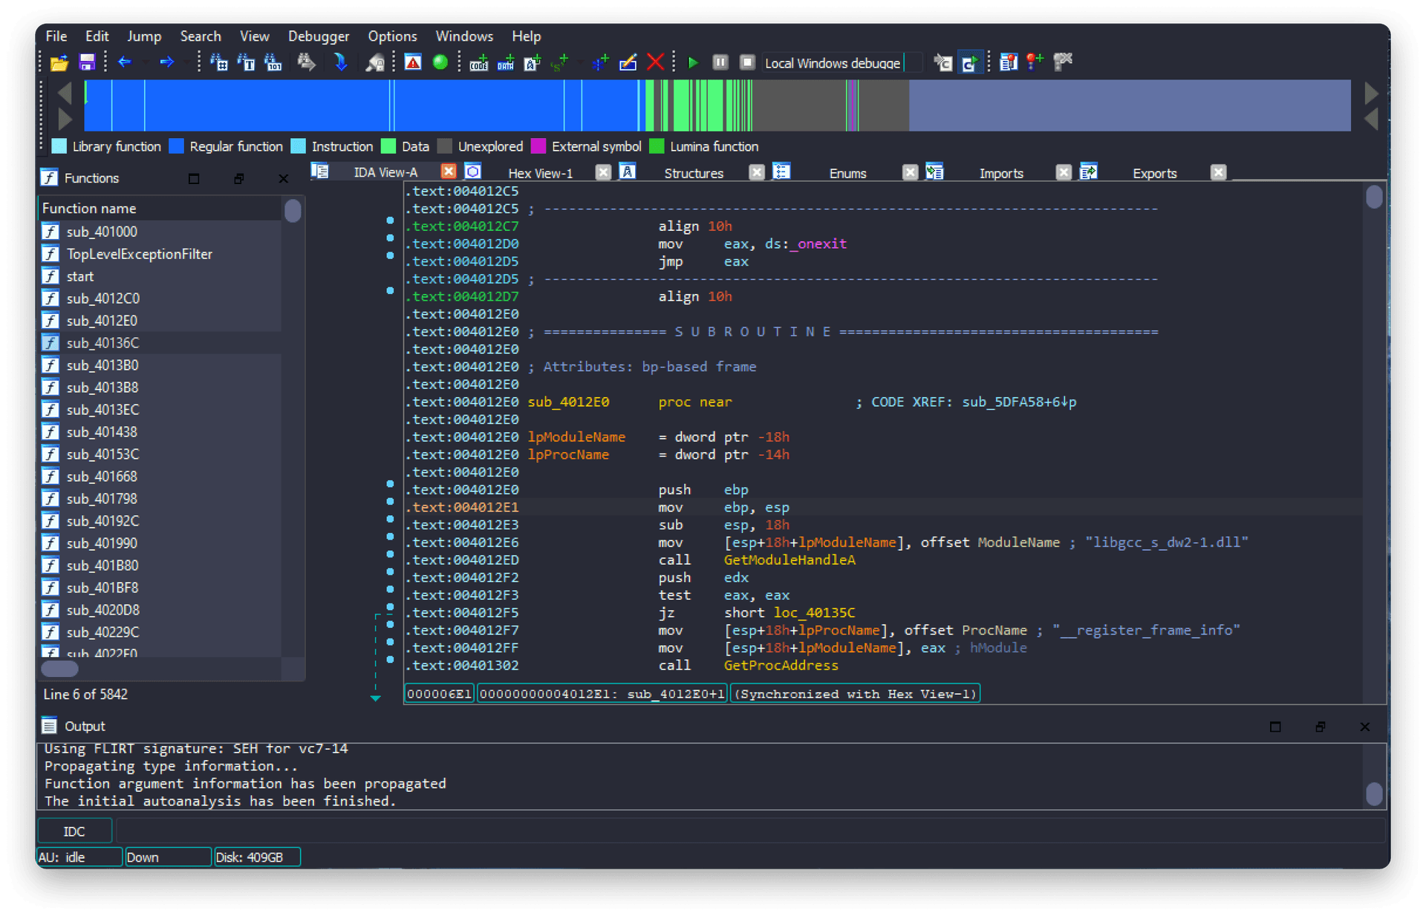The image size is (1426, 916).
Task: Save the IDA database with the disk icon
Action: click(x=86, y=62)
